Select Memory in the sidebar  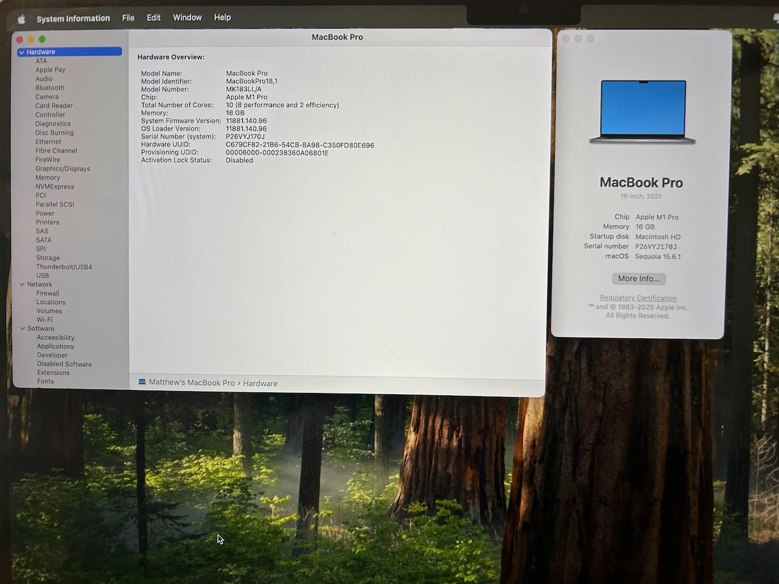[47, 178]
